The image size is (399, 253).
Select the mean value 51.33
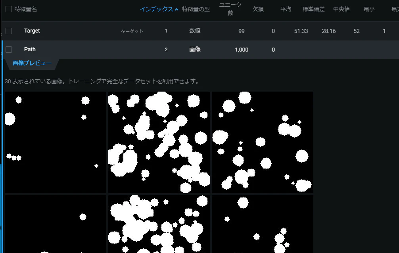[x=301, y=31]
